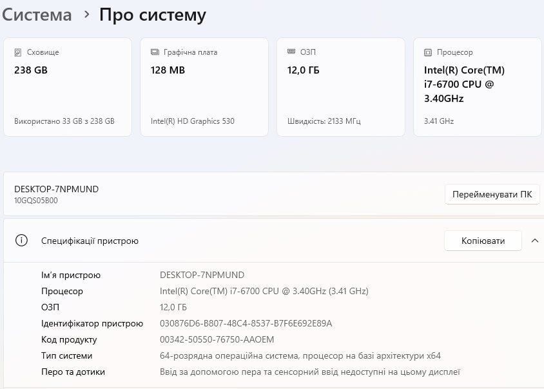This screenshot has width=544, height=389.
Task: Click the Перо та дотики row value
Action: [x=309, y=372]
